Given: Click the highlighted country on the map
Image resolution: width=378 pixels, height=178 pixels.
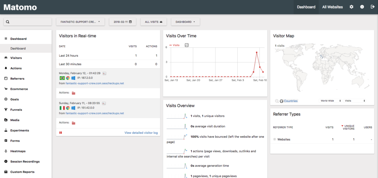Looking at the screenshot, I should coord(321,56).
